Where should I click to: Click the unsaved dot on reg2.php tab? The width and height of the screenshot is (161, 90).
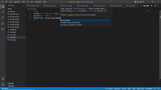point(152,5)
